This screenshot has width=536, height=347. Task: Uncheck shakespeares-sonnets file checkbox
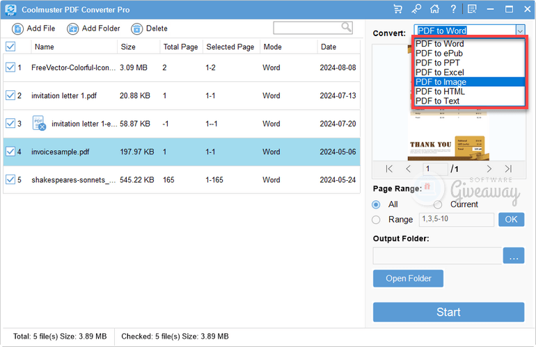coord(10,179)
